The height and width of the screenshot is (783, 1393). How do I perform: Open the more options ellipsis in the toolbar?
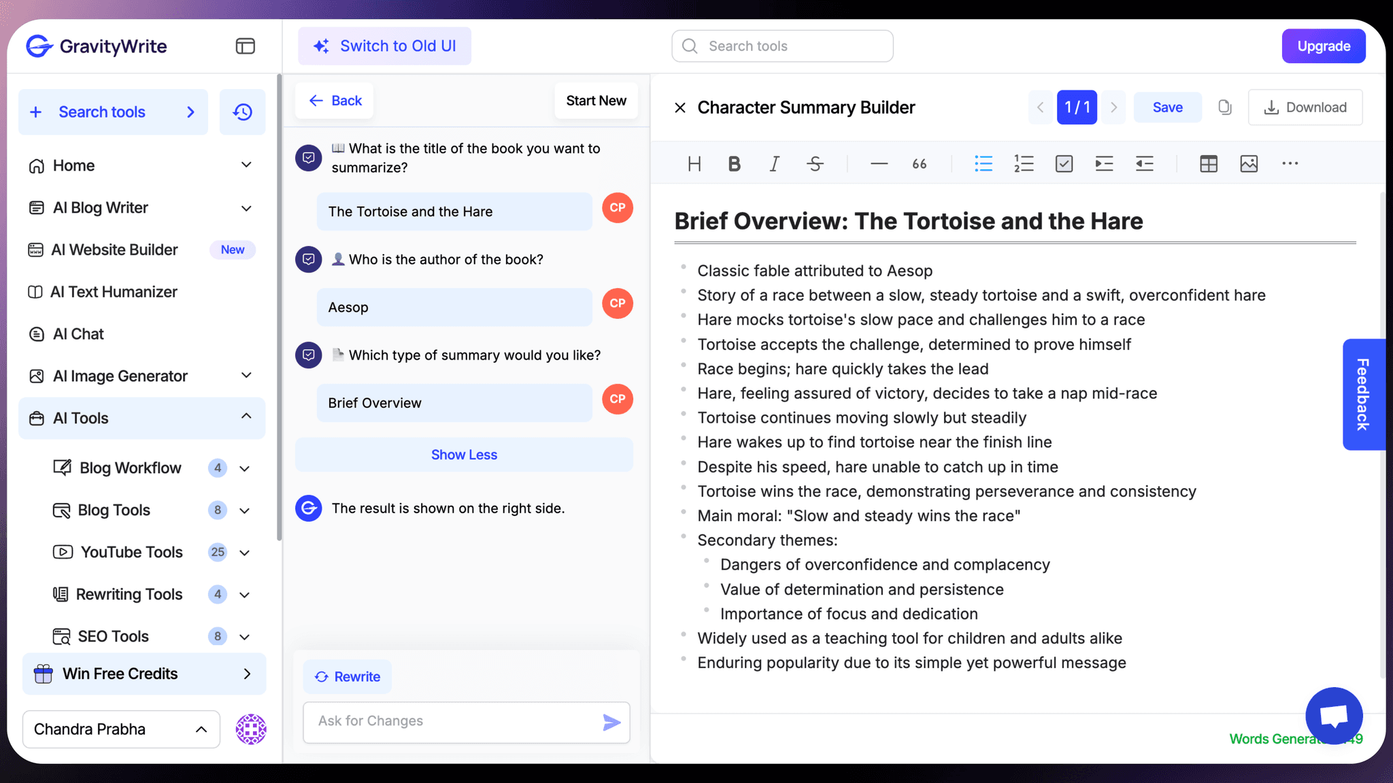click(1290, 163)
